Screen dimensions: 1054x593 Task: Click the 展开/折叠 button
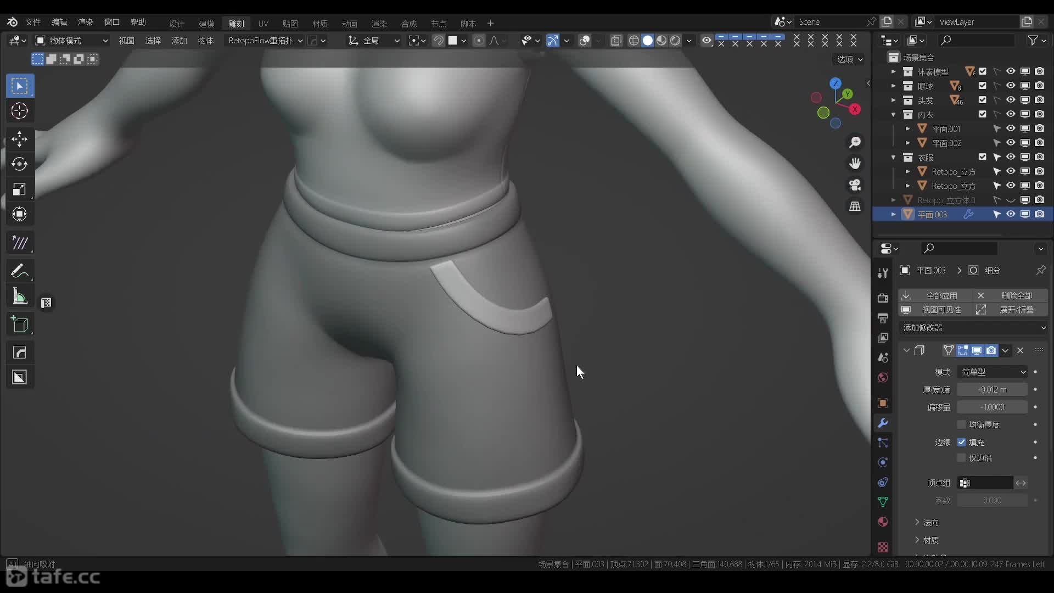[x=1011, y=310]
